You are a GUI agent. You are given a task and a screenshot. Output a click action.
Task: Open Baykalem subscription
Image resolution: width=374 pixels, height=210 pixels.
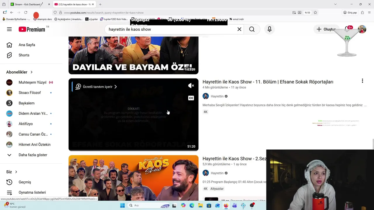click(27, 103)
